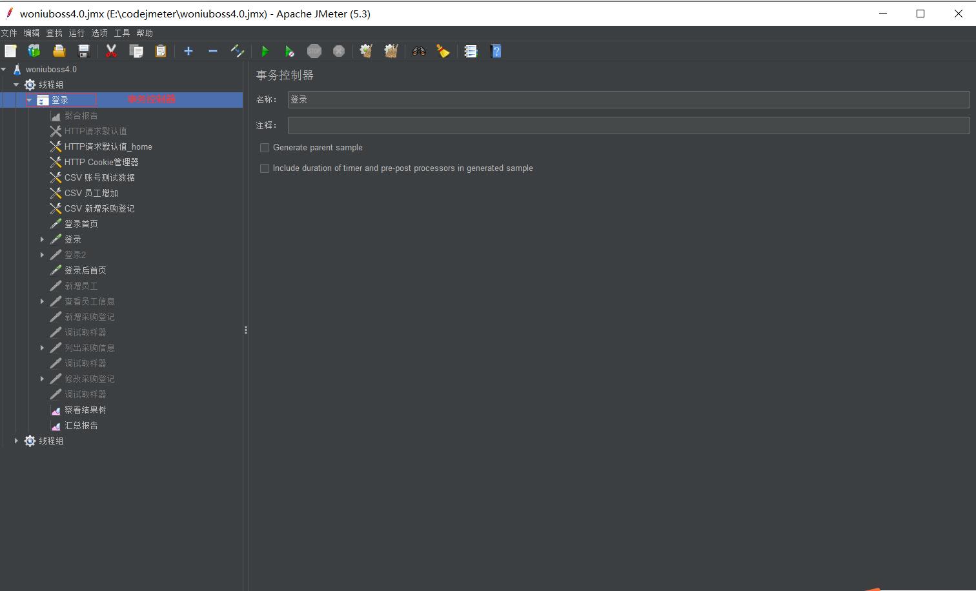976x591 pixels.
Task: Click the split pane divider handle
Action: (x=246, y=330)
